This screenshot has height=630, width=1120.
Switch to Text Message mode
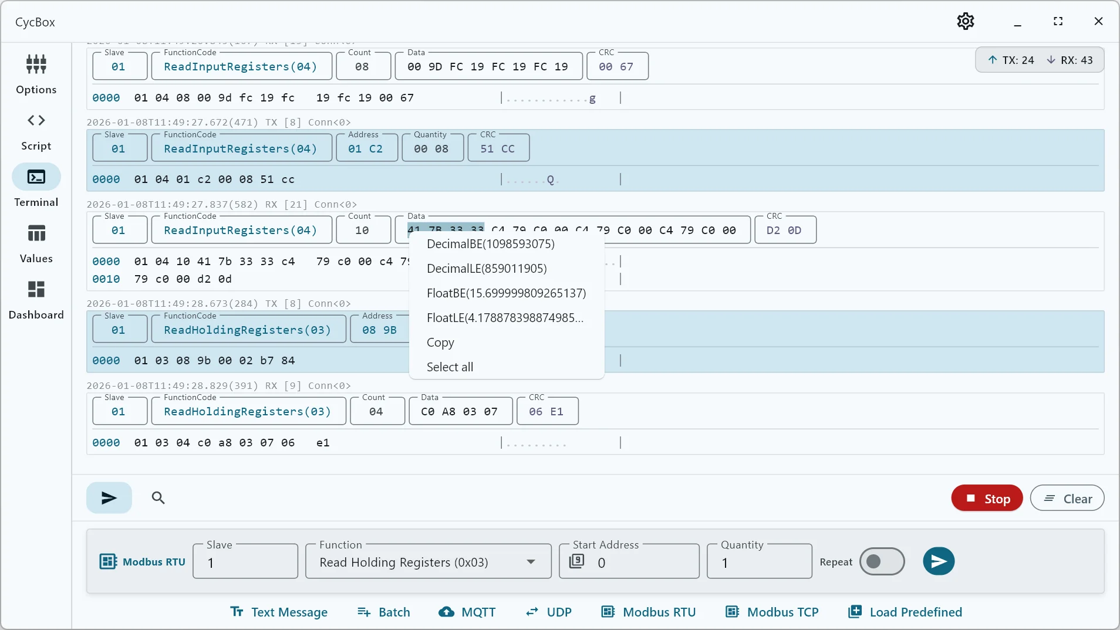pos(279,612)
